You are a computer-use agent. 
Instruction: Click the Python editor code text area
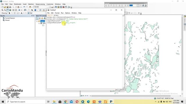pyautogui.click(x=85, y=51)
